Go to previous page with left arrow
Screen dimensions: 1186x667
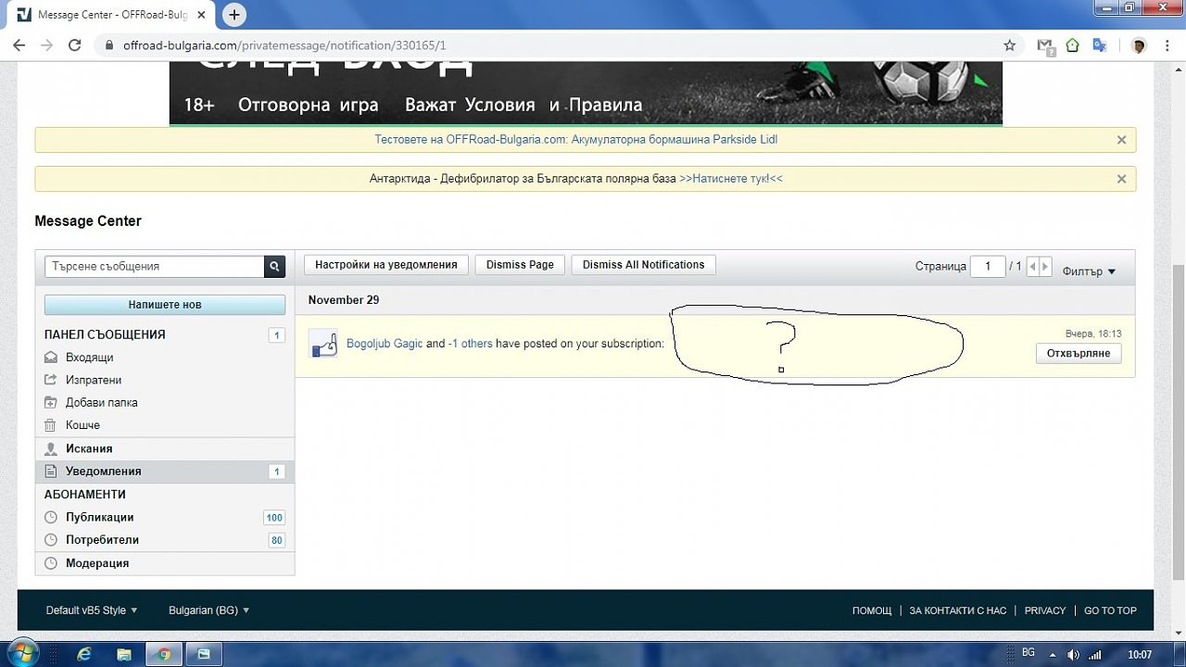click(x=1033, y=266)
